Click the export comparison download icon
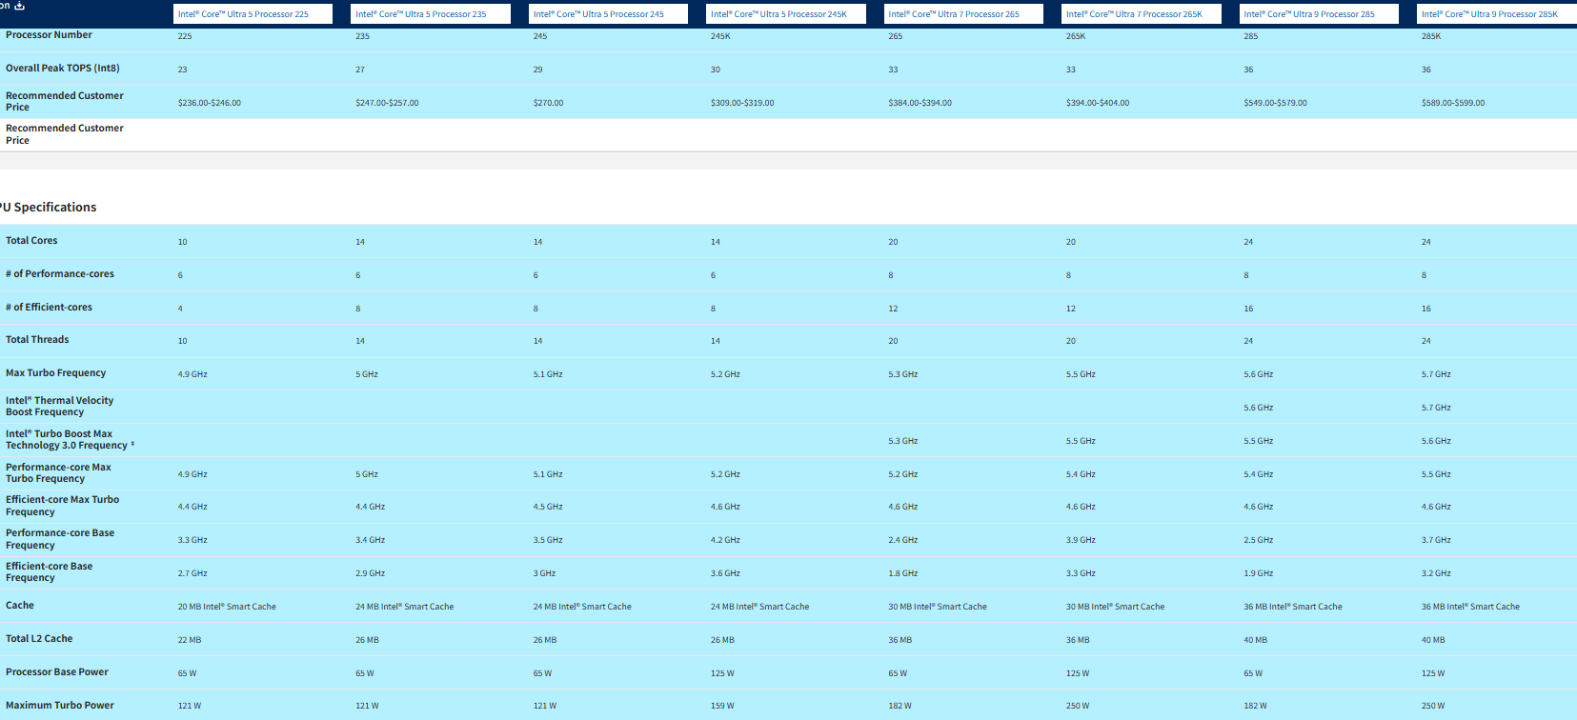This screenshot has width=1577, height=720. pos(19,6)
